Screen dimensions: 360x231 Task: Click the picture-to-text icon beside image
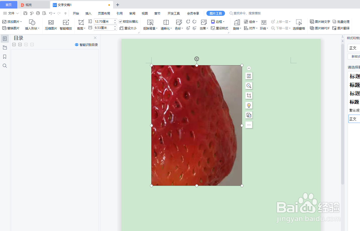249,115
